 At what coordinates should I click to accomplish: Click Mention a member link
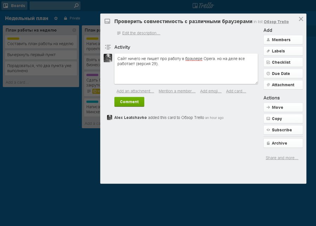(x=177, y=91)
